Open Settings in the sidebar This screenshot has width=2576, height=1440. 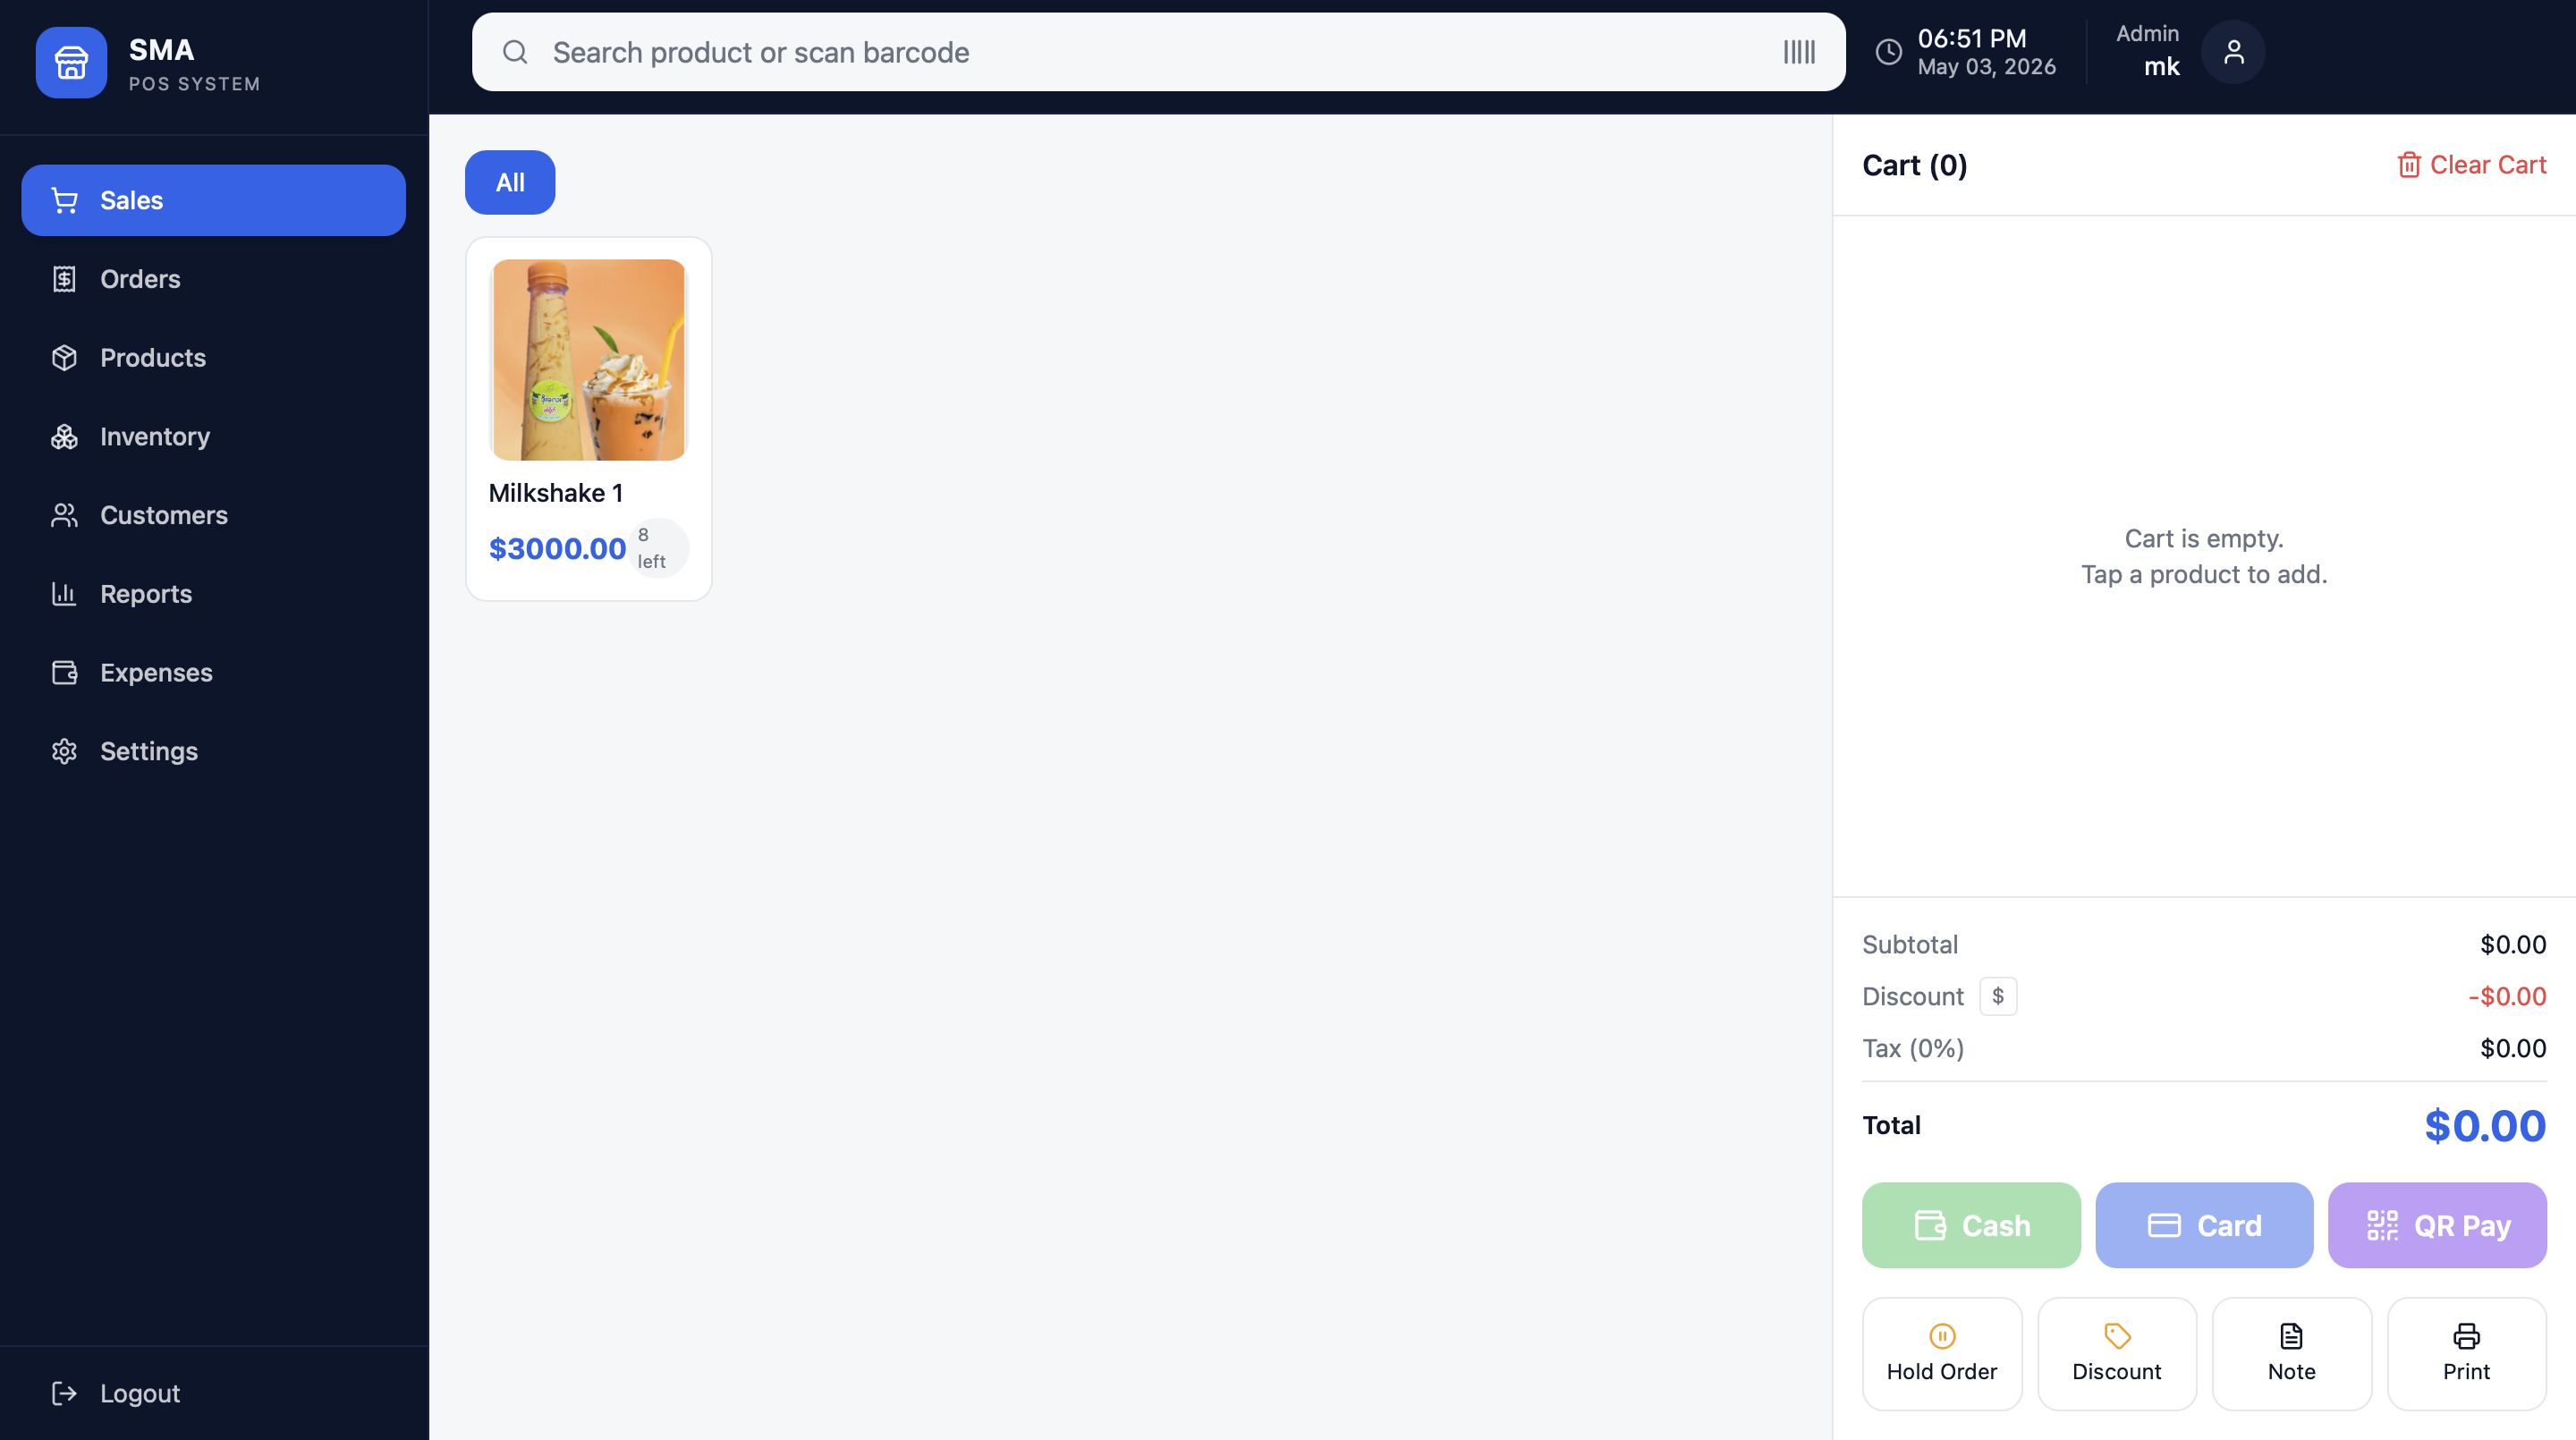coord(213,751)
